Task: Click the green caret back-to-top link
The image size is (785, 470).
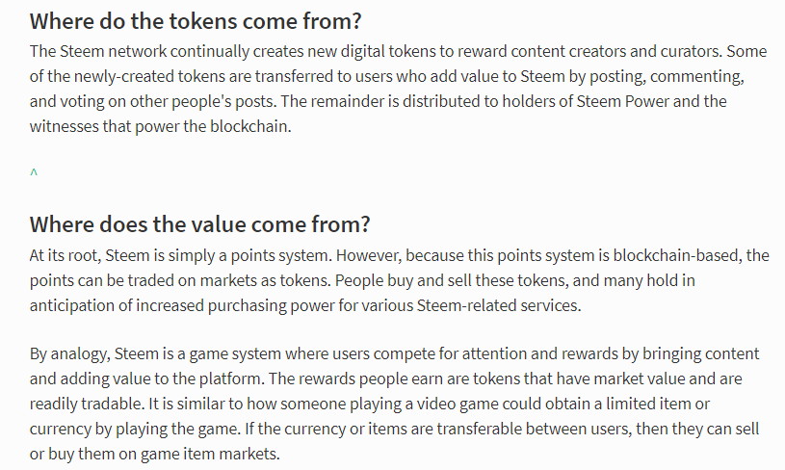Action: (x=34, y=172)
